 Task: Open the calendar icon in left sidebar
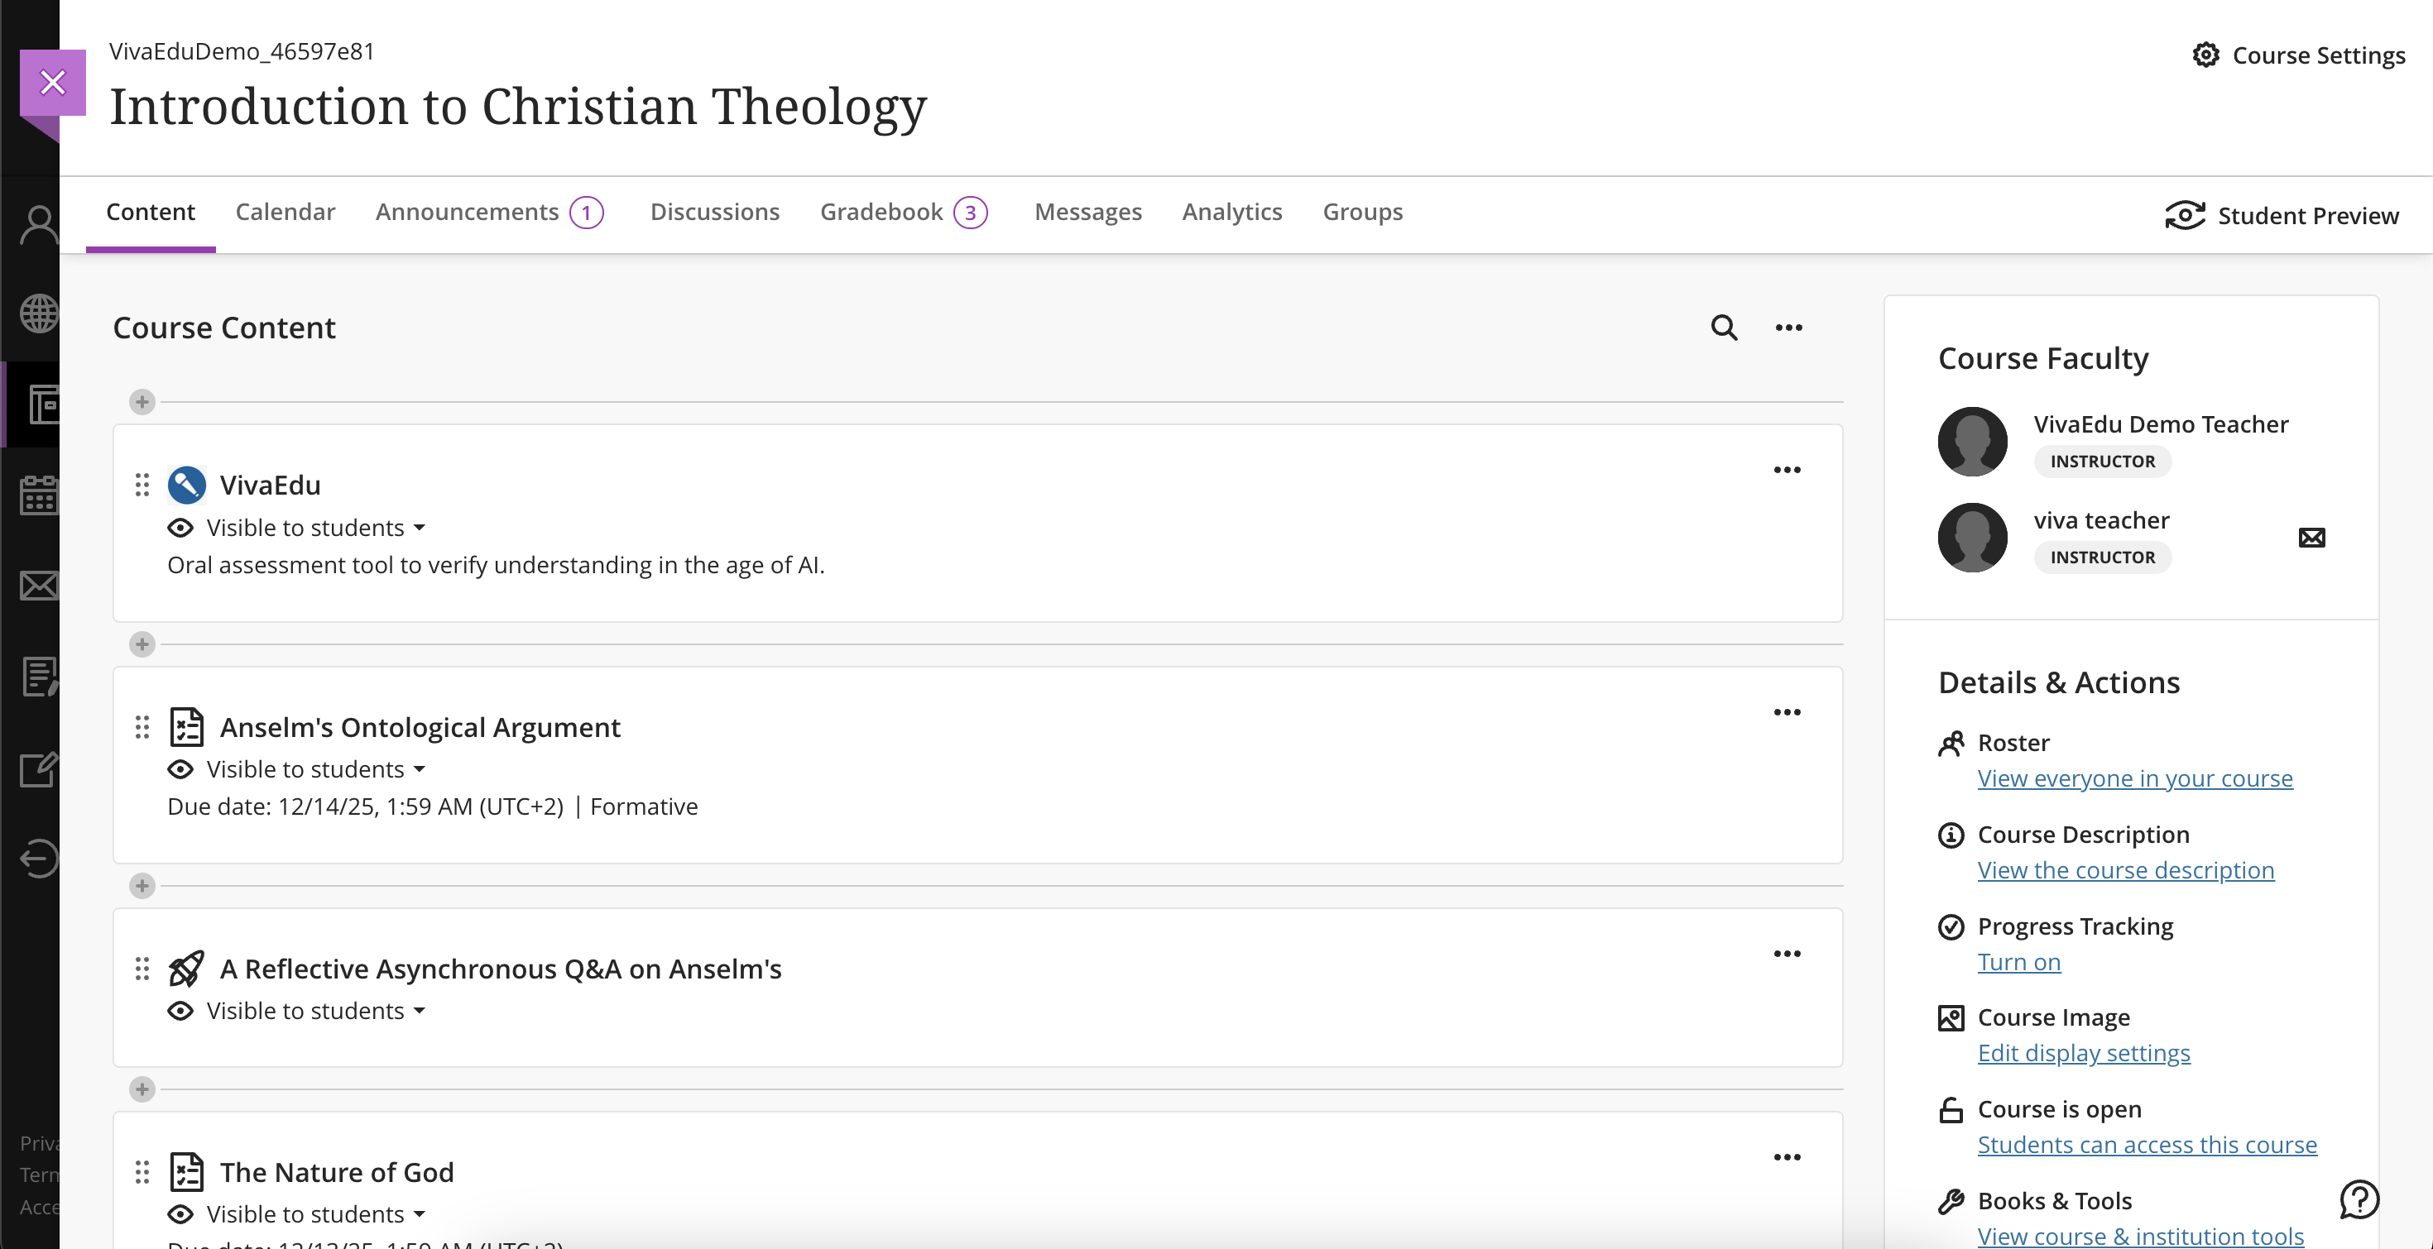point(39,495)
